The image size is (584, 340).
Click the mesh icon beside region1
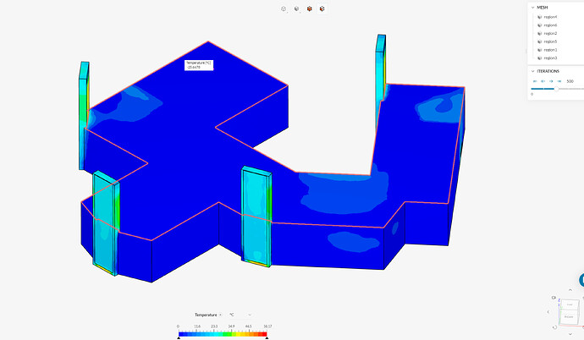[539, 50]
